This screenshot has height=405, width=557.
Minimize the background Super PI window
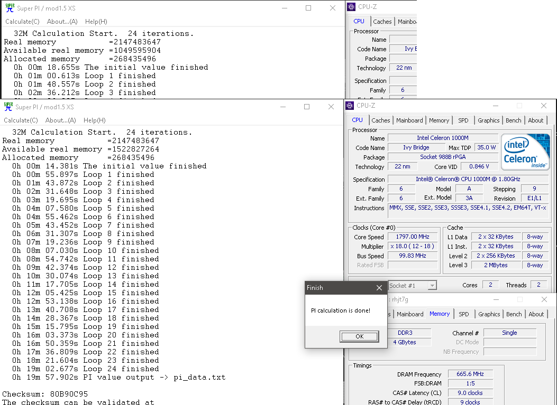tap(284, 8)
